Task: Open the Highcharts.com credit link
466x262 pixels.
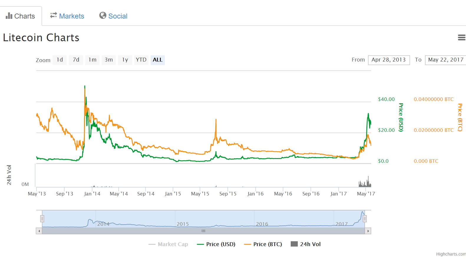Action: click(451, 254)
